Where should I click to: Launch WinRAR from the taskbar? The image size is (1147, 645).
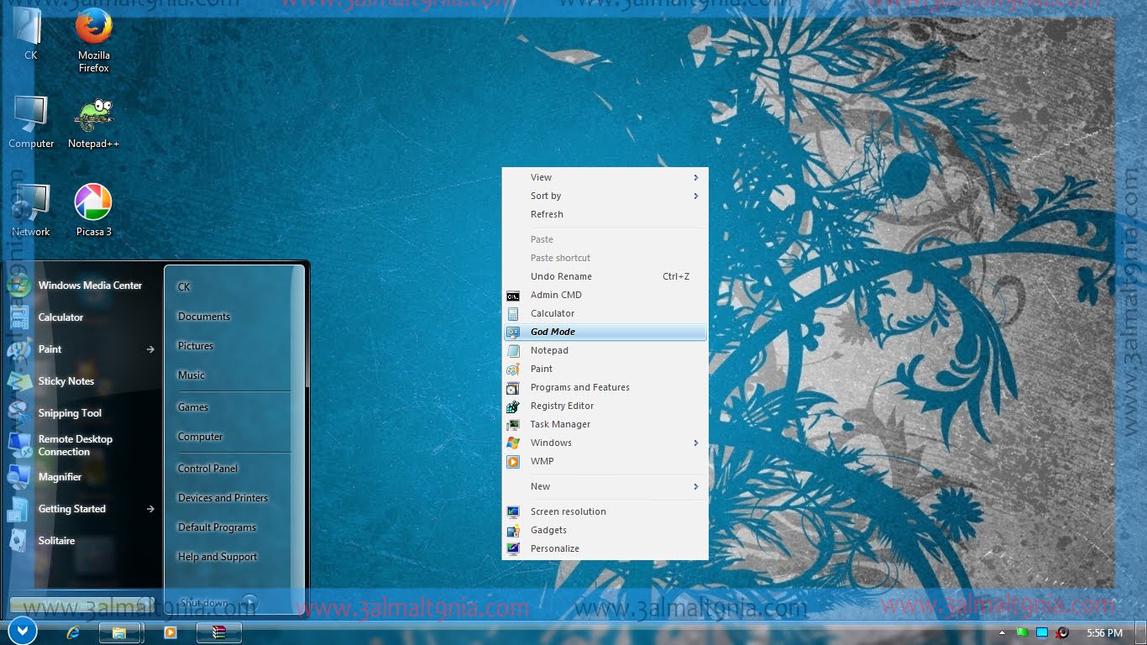(x=218, y=632)
